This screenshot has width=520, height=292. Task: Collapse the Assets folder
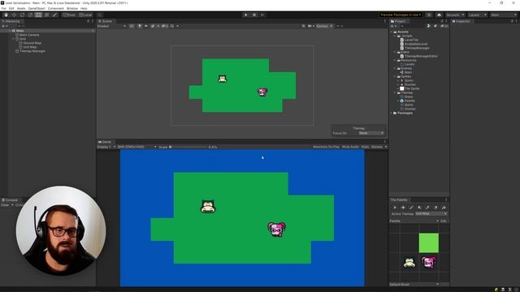pos(392,32)
